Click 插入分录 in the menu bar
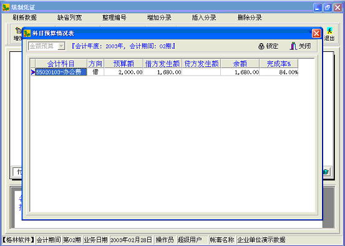Screen dimensions: 345x246 [x=204, y=17]
